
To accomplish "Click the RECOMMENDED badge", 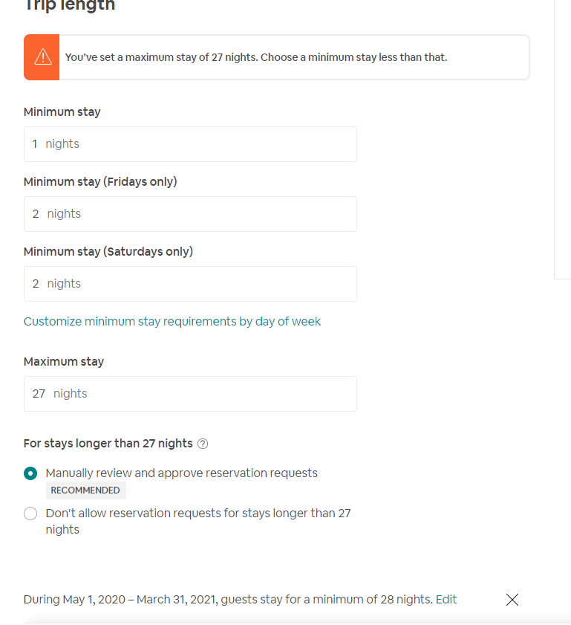I will pos(85,490).
